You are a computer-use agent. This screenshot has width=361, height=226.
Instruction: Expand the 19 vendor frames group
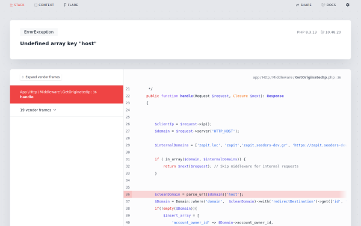(x=67, y=110)
